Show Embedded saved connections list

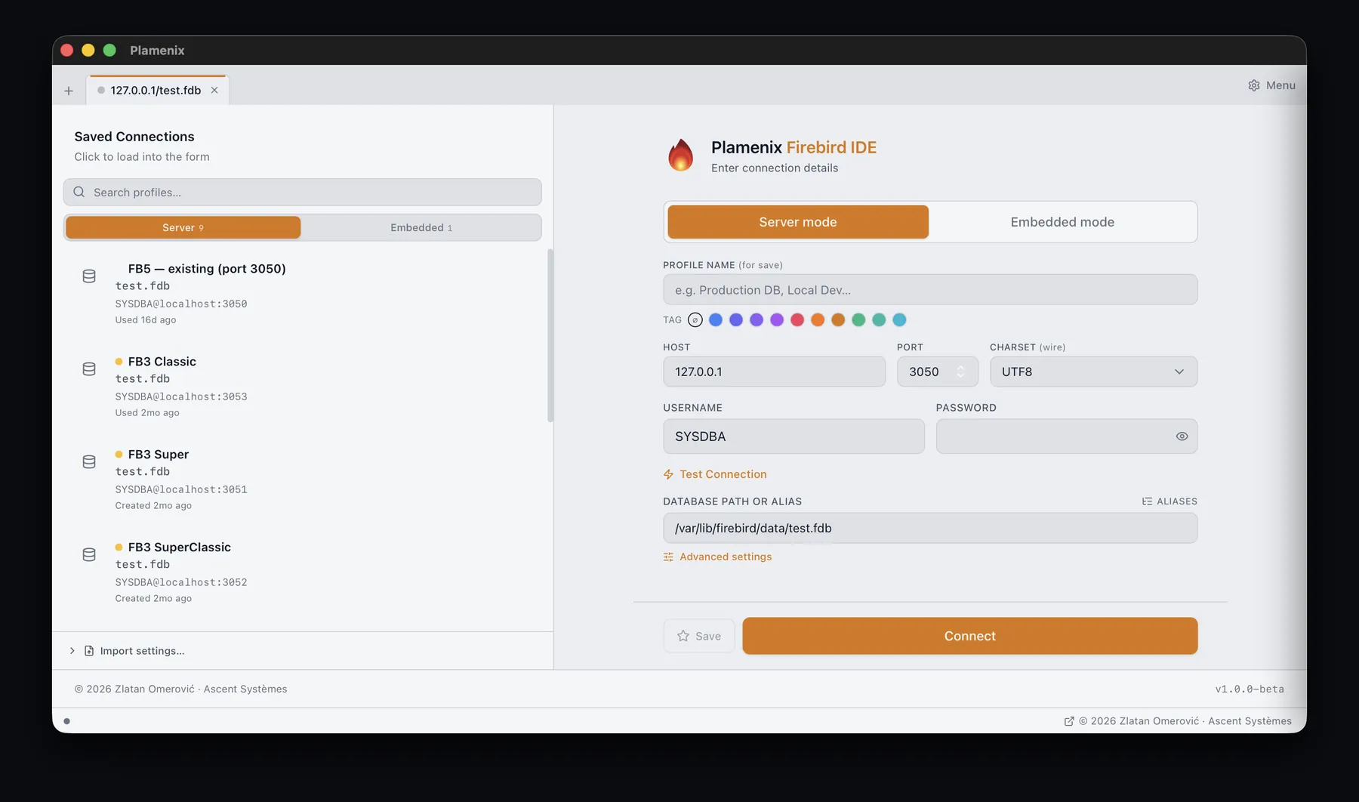point(421,227)
